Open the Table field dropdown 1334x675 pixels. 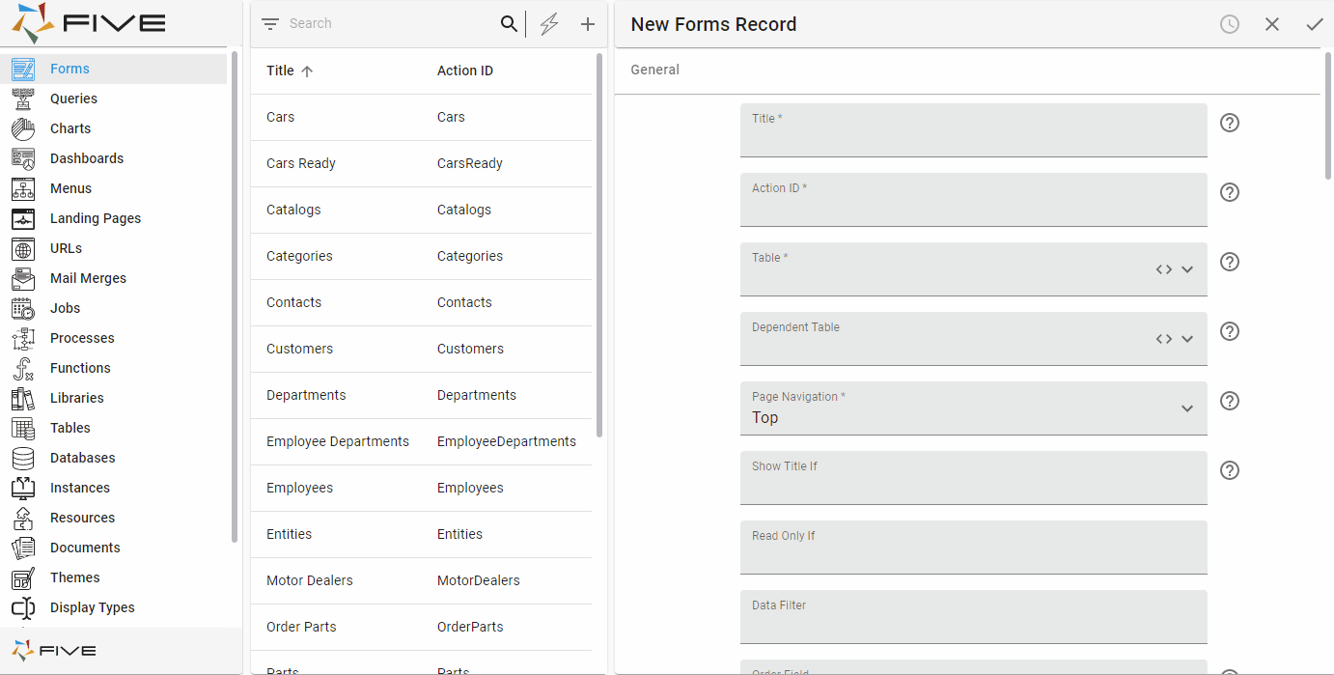pyautogui.click(x=1187, y=269)
